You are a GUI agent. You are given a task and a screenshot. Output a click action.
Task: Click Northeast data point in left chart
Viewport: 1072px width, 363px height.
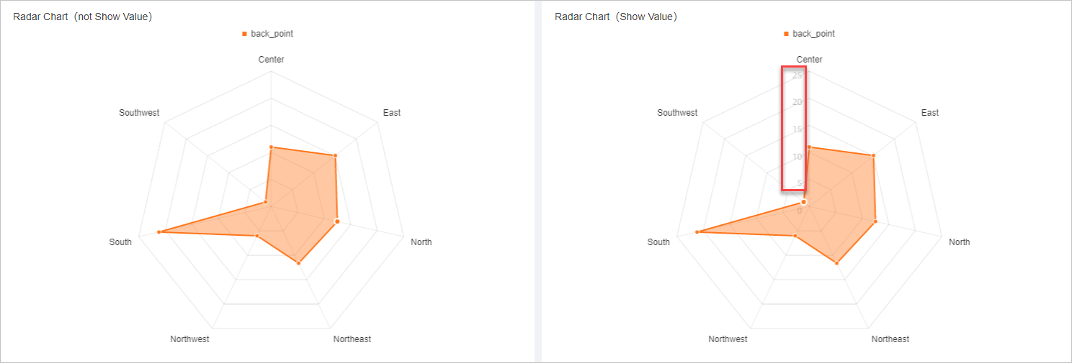(298, 263)
